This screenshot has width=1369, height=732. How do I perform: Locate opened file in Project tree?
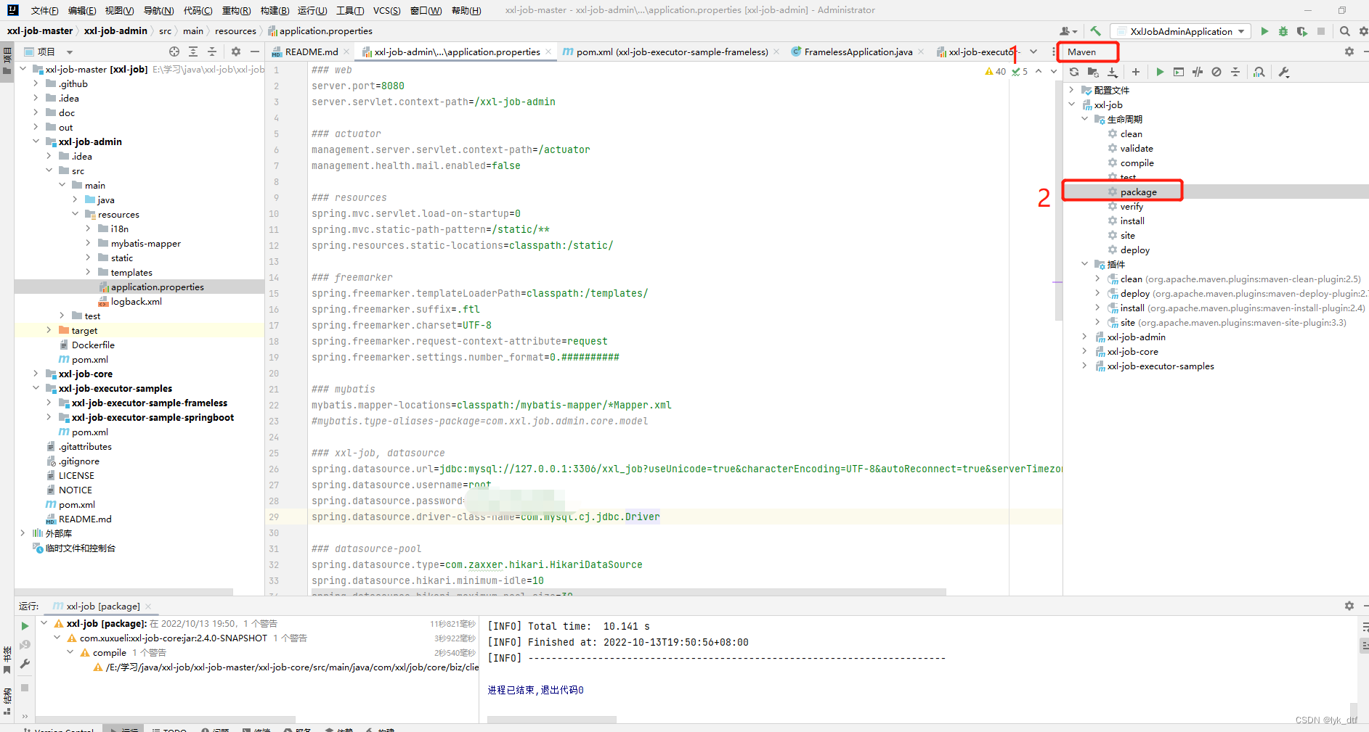click(174, 52)
